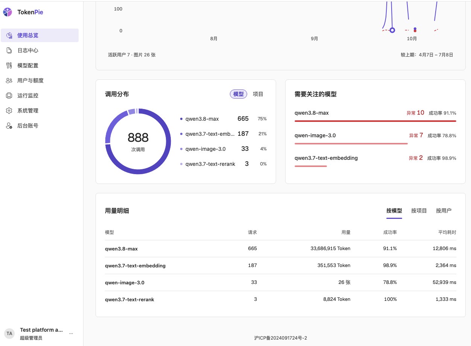Click the 后台账号 user-settings icon
Viewport: 471px width, 346px height.
9,126
